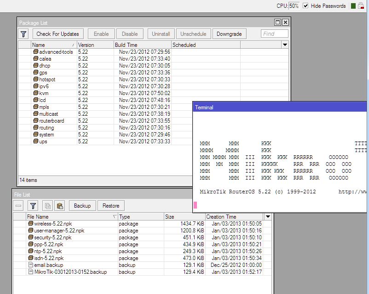The height and width of the screenshot is (294, 369).
Task: Click the Restore button in File List
Action: click(x=111, y=206)
